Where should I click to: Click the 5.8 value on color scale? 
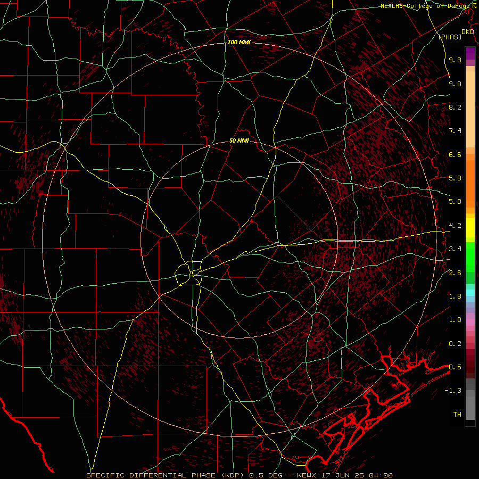(x=455, y=178)
